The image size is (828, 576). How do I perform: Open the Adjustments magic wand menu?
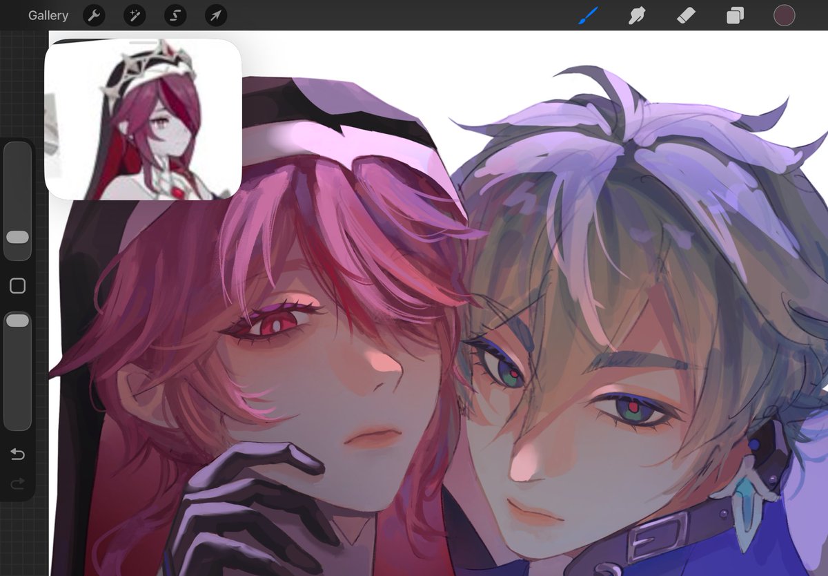[x=135, y=15]
